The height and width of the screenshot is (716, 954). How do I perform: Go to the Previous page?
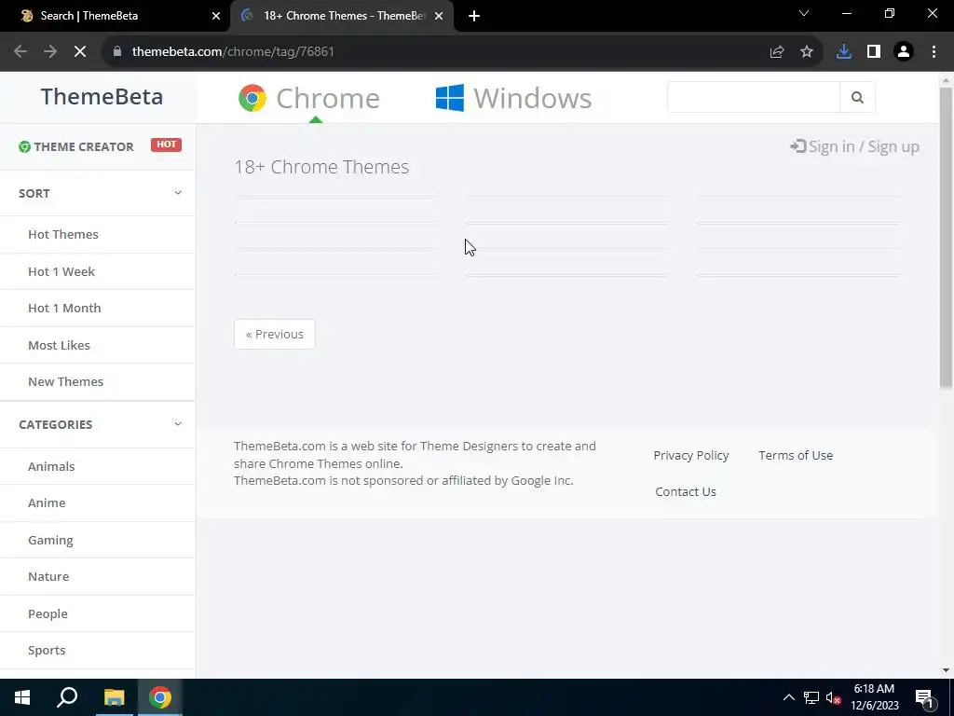click(x=275, y=335)
